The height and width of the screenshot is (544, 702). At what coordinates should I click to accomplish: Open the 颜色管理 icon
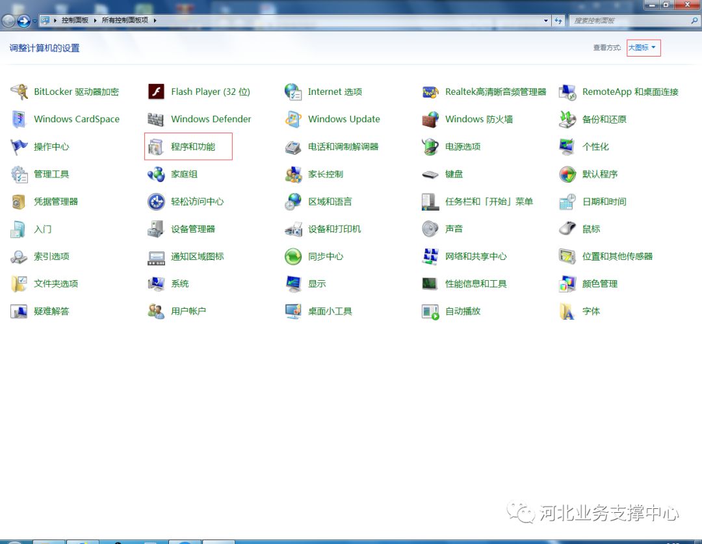point(567,284)
